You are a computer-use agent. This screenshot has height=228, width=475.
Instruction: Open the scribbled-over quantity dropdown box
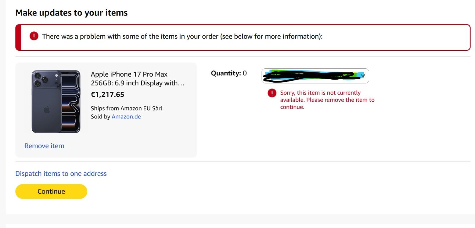(312, 76)
